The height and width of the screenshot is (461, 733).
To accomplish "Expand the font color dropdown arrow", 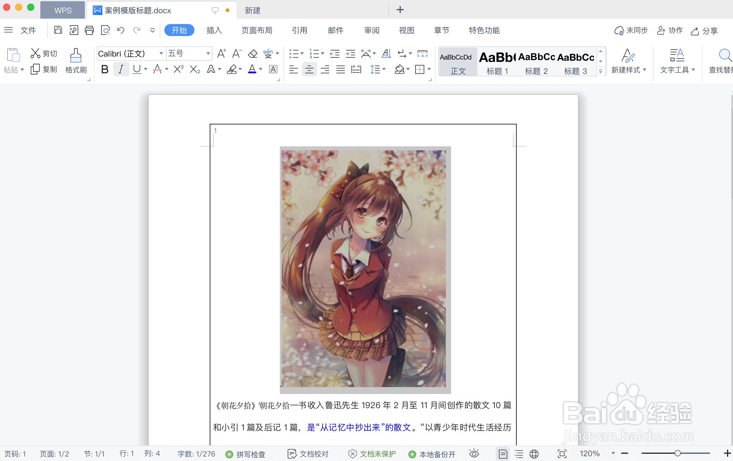I will click(261, 69).
